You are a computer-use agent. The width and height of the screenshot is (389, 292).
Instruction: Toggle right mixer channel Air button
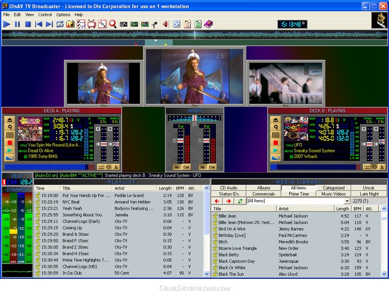coord(203,167)
